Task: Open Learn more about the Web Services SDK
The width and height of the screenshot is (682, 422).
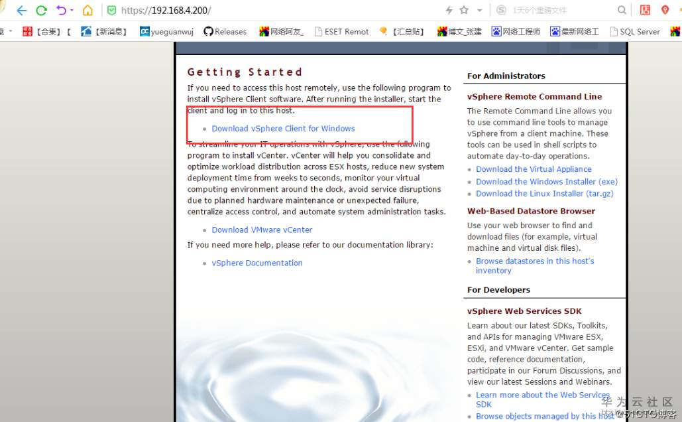Action: pyautogui.click(x=543, y=399)
